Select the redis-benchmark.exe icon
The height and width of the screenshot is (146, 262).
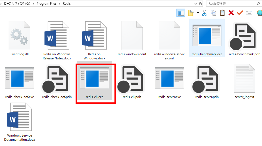point(207,35)
